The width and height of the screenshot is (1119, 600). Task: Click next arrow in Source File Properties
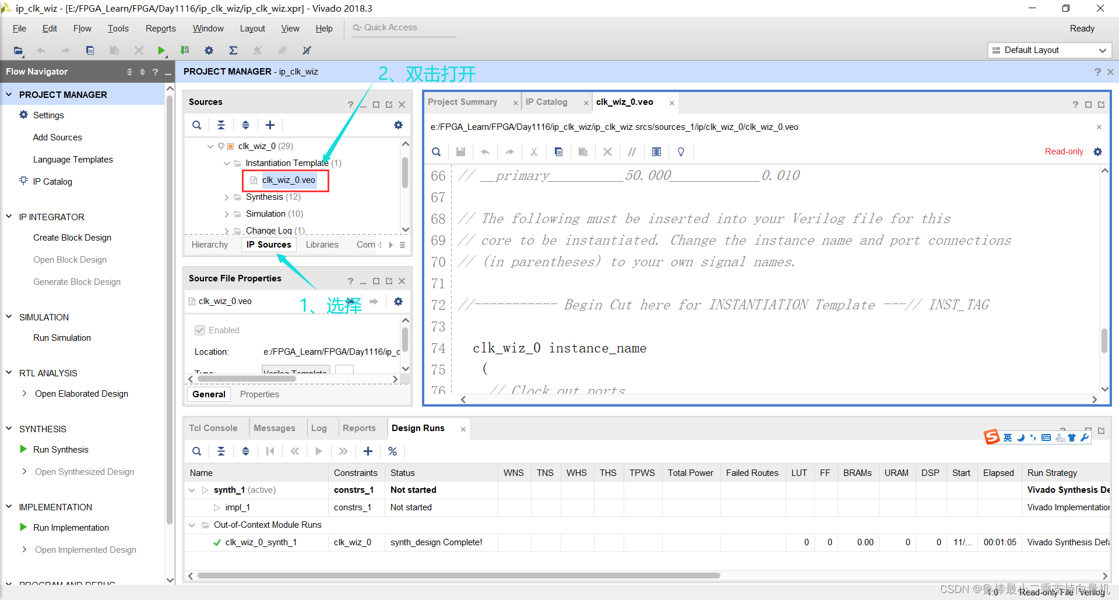coord(374,301)
